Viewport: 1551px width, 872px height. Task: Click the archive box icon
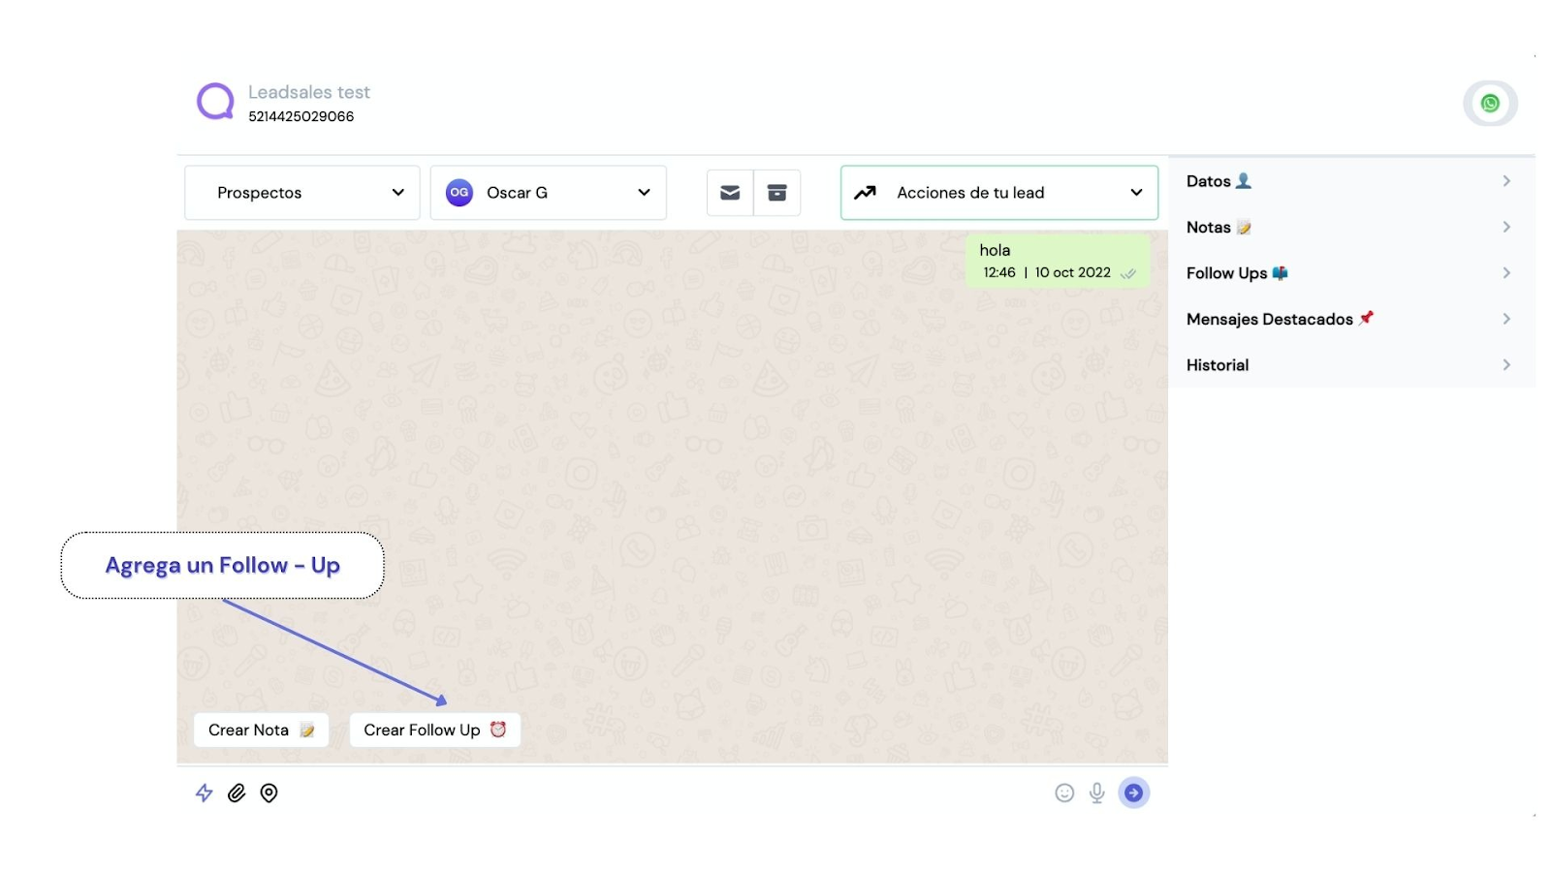coord(777,193)
